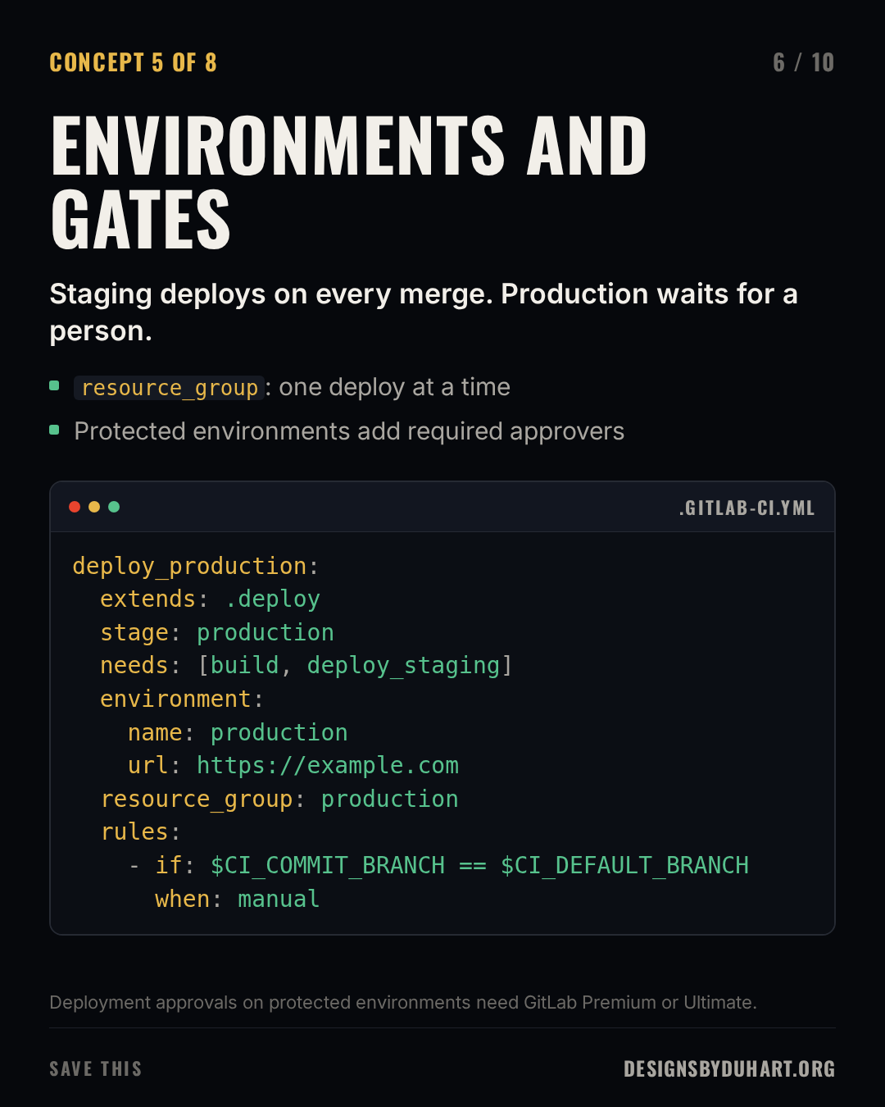Click 'one deploy at a time' text
885x1107 pixels.
(x=394, y=387)
